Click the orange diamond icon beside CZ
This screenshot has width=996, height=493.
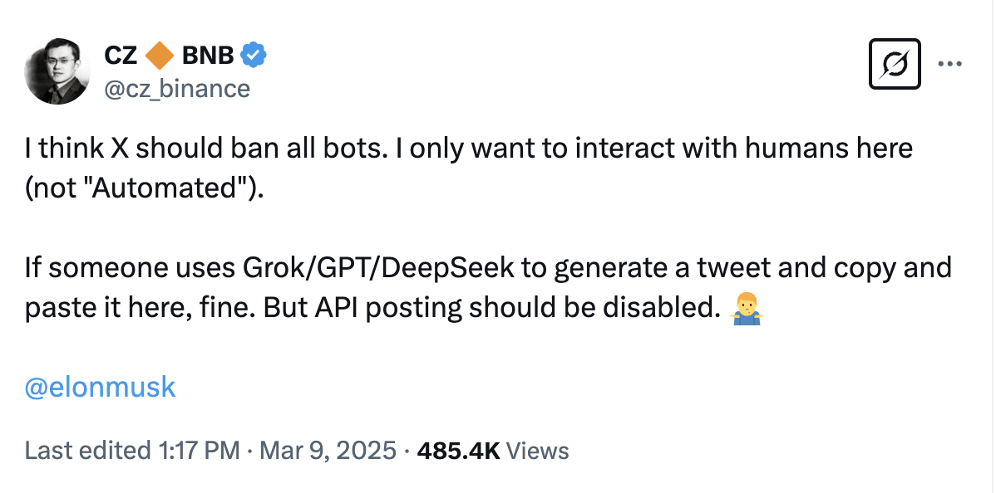point(158,56)
